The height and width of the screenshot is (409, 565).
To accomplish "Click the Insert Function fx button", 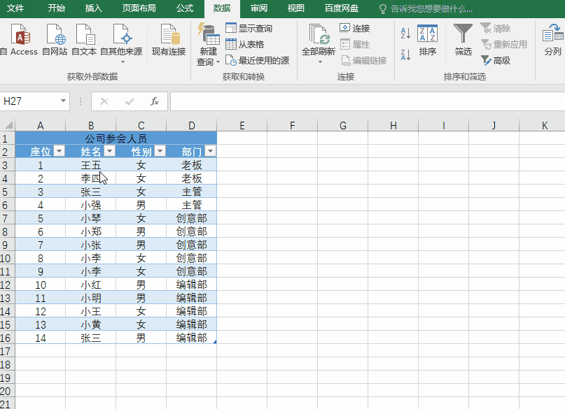I will coord(155,101).
